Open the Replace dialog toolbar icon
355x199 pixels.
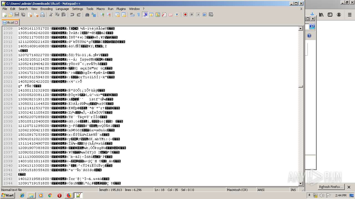pos(94,15)
